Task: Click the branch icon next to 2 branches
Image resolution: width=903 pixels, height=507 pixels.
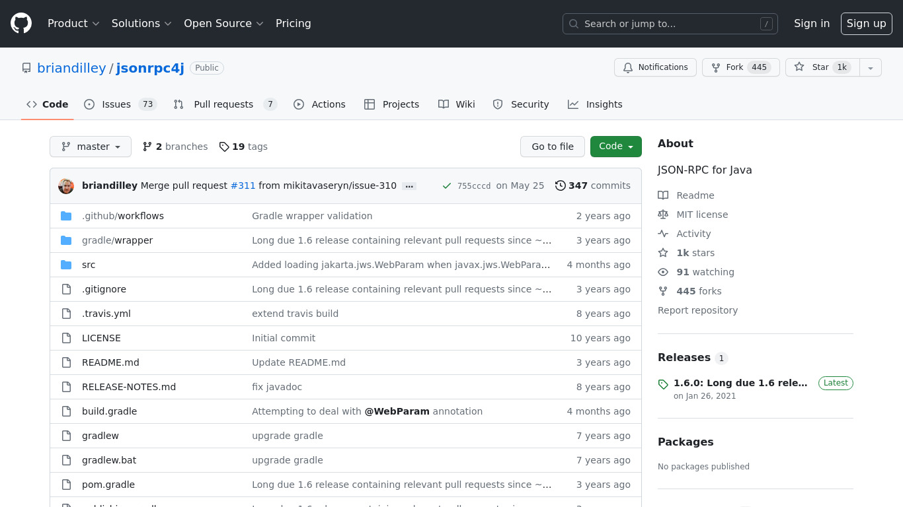Action: pyautogui.click(x=147, y=147)
